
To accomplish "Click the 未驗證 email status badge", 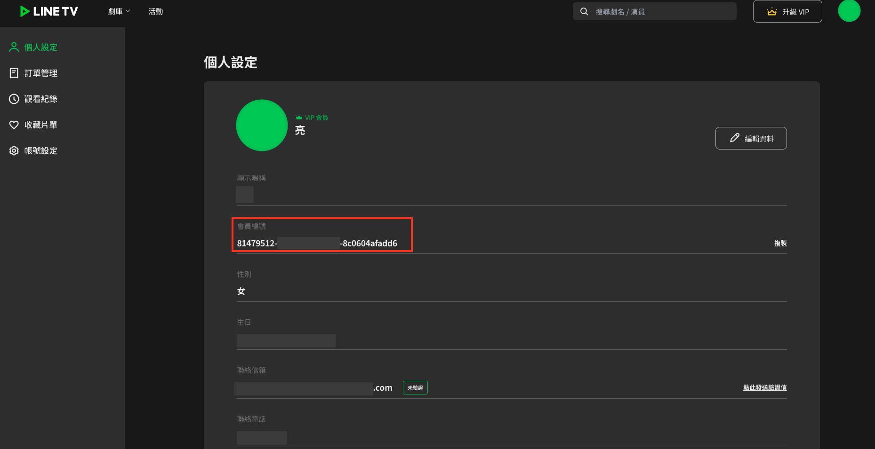I will pos(415,387).
